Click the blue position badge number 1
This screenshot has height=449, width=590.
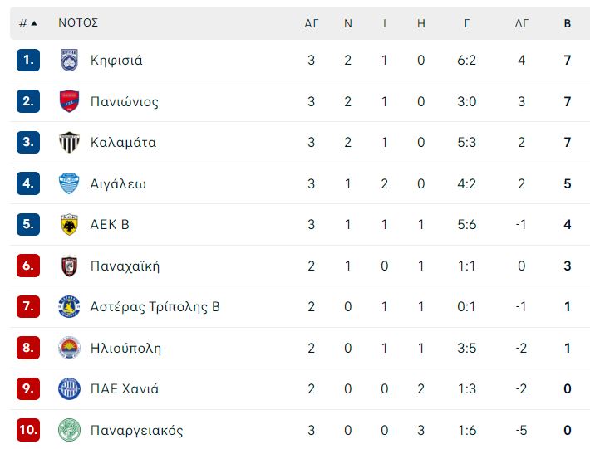pyautogui.click(x=28, y=60)
